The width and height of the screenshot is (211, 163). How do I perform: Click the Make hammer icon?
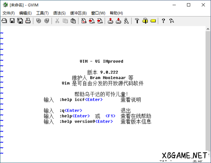[x=137, y=21]
